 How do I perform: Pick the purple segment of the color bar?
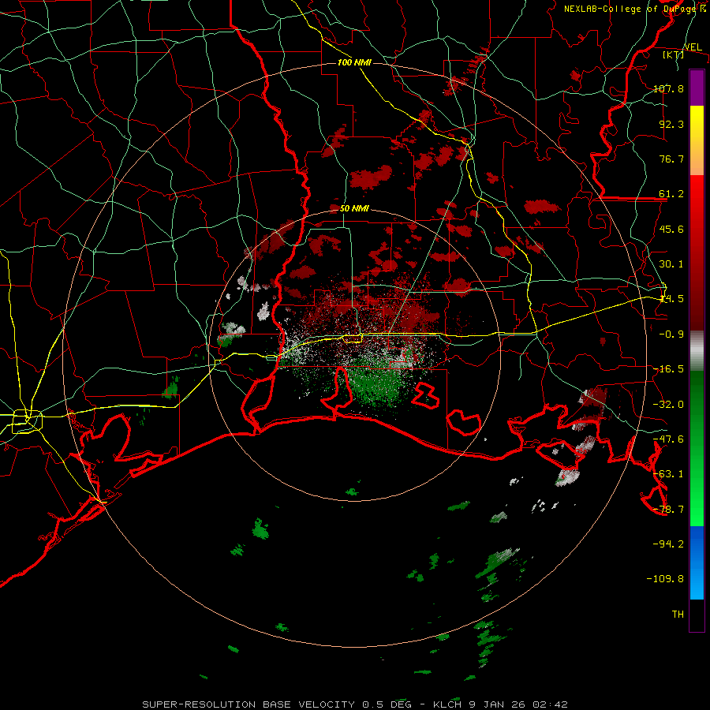click(697, 88)
